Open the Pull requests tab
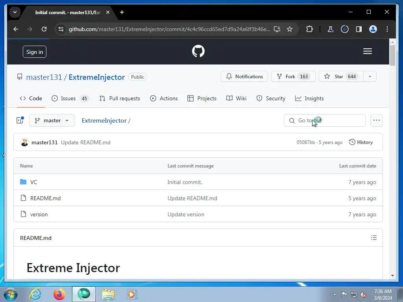403x302 pixels. click(x=120, y=98)
